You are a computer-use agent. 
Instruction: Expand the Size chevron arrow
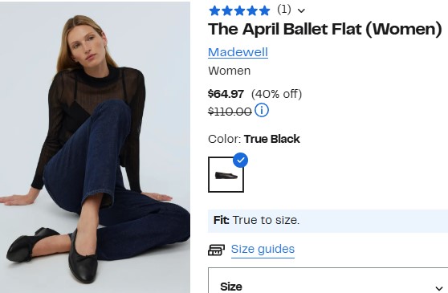(439, 288)
